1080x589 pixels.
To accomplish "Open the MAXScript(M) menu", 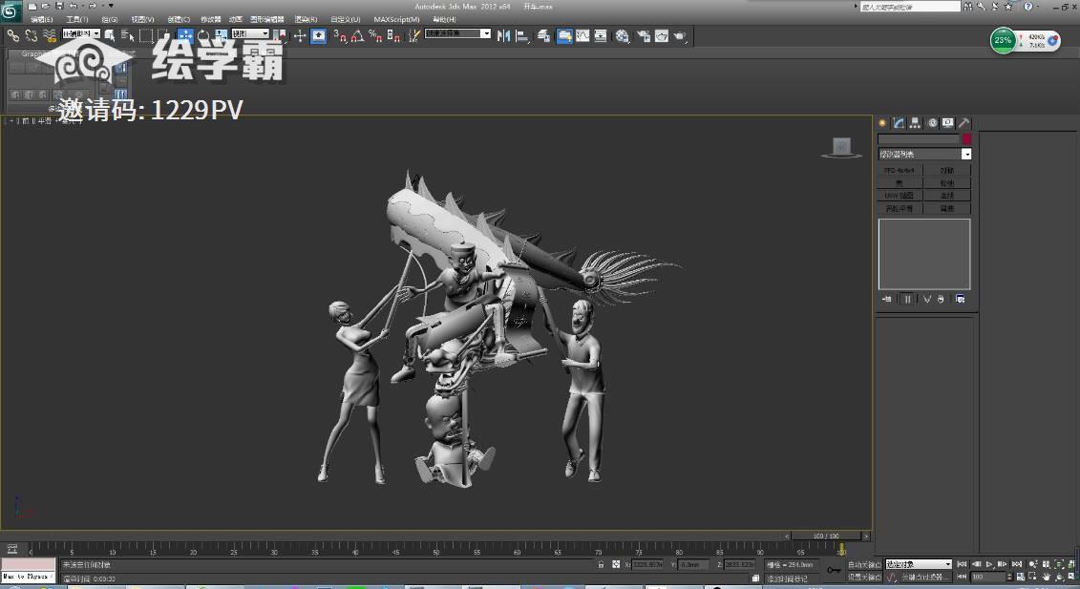I will pyautogui.click(x=396, y=19).
